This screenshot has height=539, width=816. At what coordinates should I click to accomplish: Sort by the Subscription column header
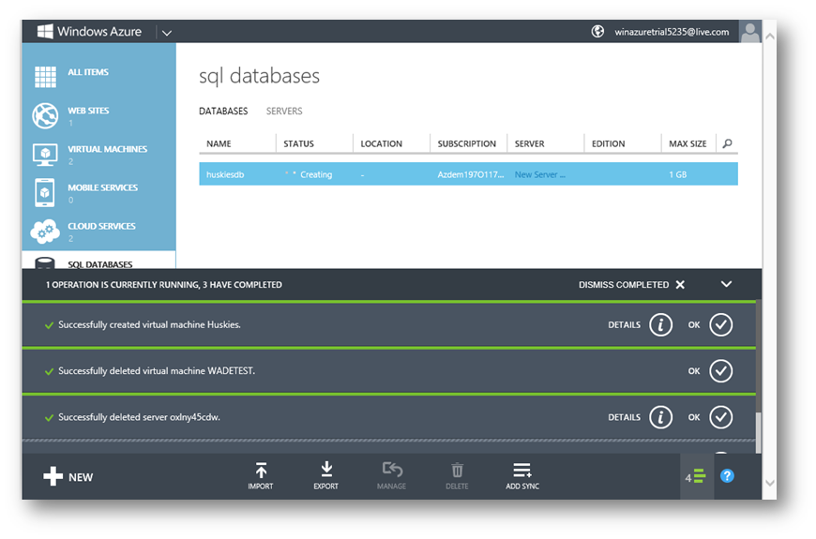click(467, 143)
